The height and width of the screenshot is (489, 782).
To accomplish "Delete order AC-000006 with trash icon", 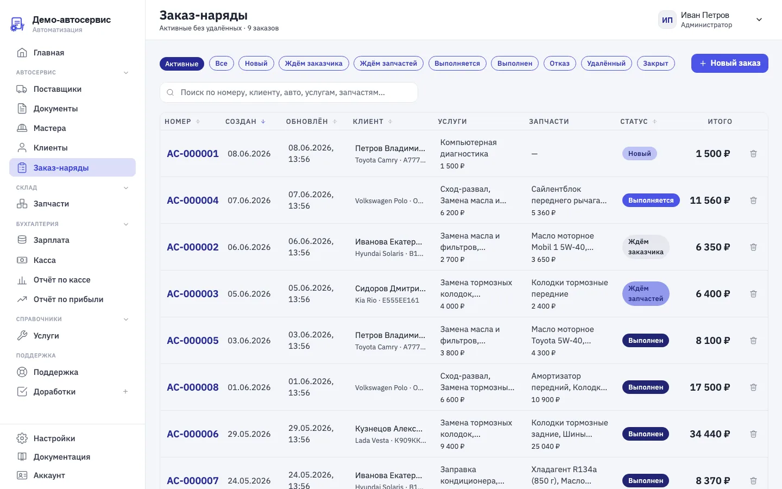I will tap(753, 434).
